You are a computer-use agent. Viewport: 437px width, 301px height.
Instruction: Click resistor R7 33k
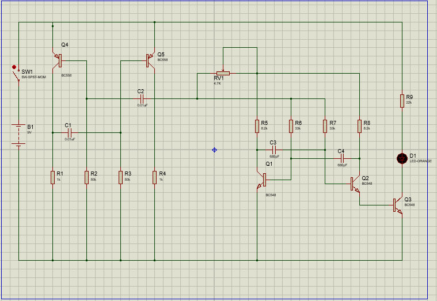(x=325, y=126)
